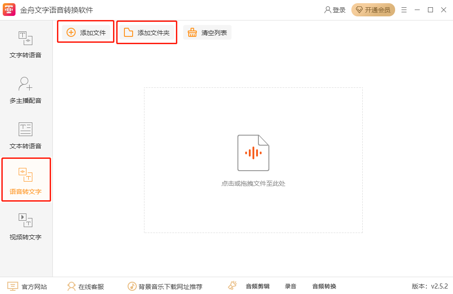Click the 添加文件 button

(x=86, y=33)
